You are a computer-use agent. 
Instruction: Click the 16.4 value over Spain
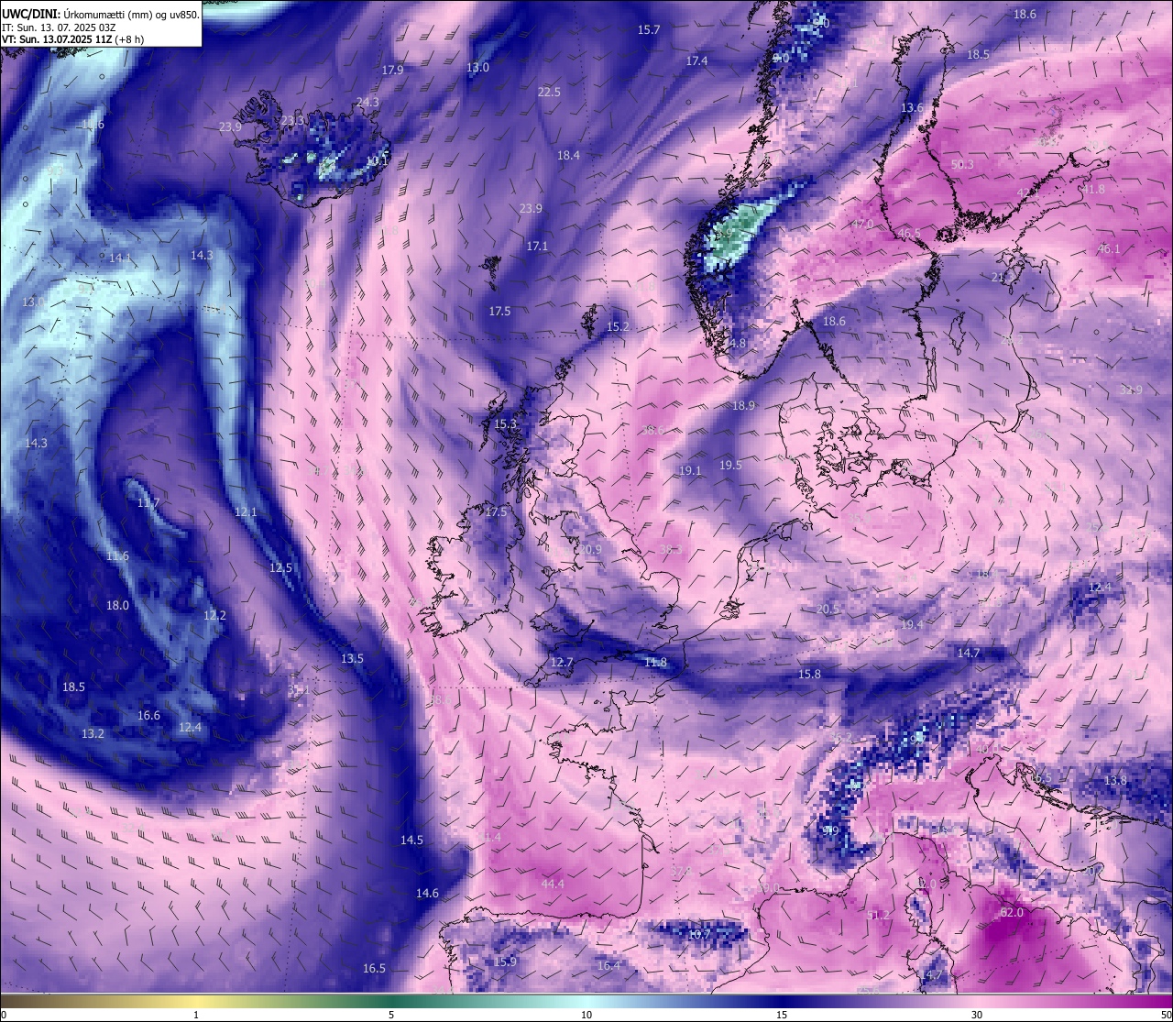(608, 966)
